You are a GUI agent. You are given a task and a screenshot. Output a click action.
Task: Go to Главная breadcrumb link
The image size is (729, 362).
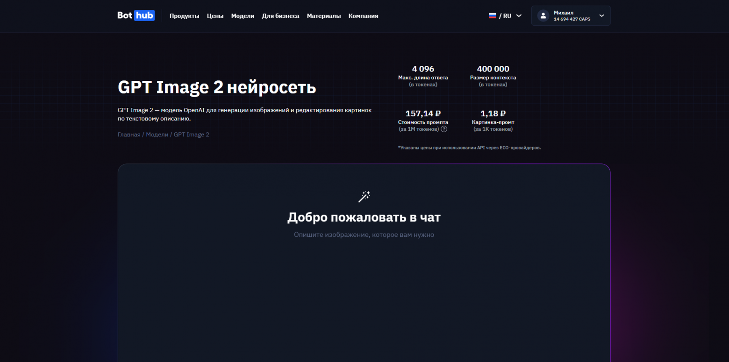(x=129, y=135)
